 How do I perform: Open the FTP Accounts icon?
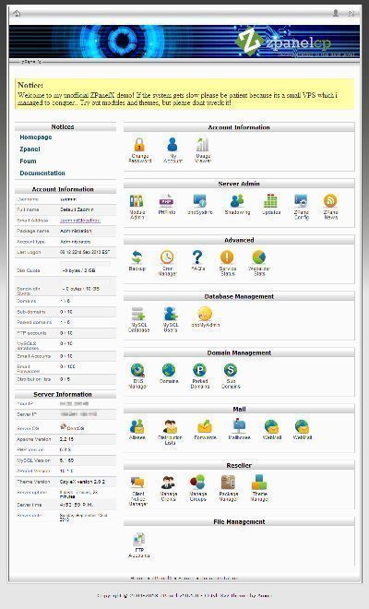click(138, 539)
